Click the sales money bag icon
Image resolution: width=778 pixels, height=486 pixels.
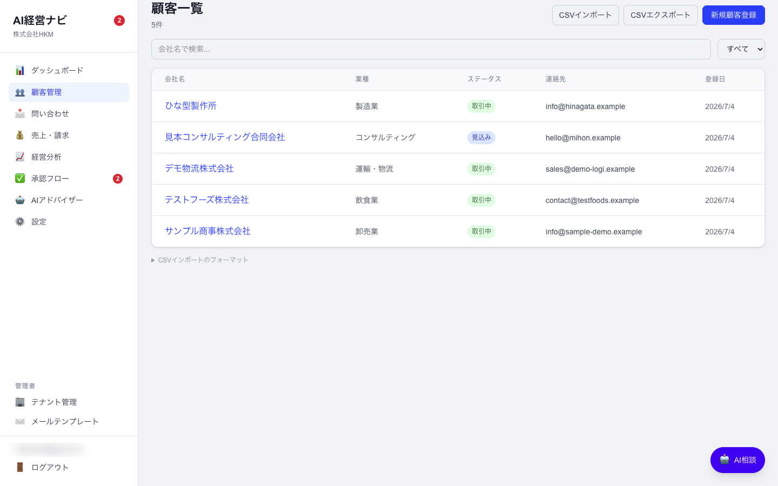pyautogui.click(x=20, y=135)
